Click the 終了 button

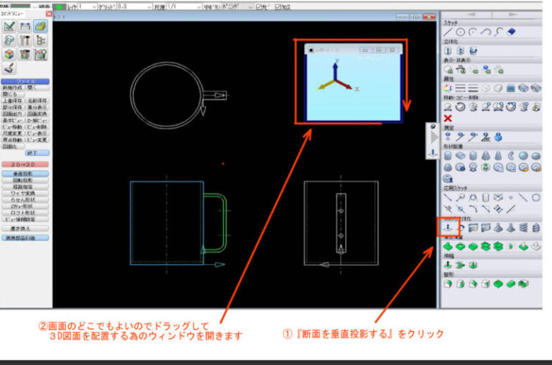point(37,153)
